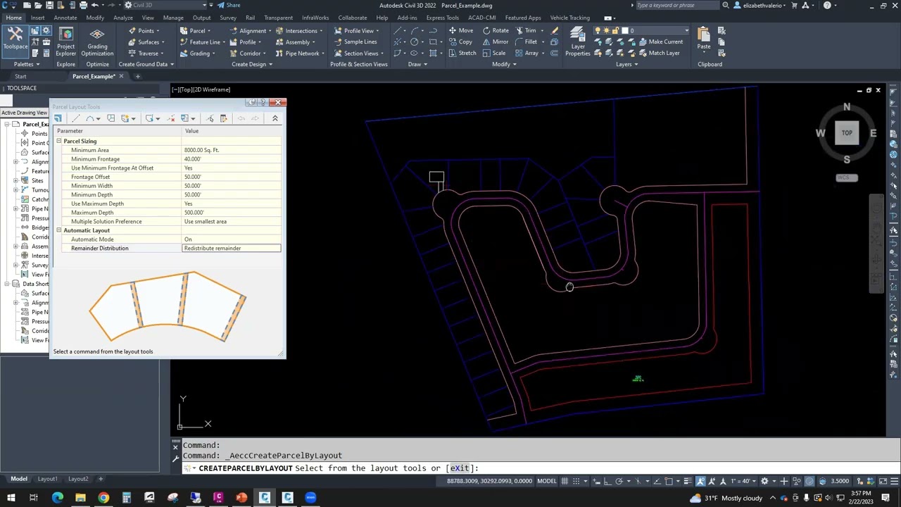Select the Scale tool
This screenshot has width=901, height=507.
pos(494,53)
